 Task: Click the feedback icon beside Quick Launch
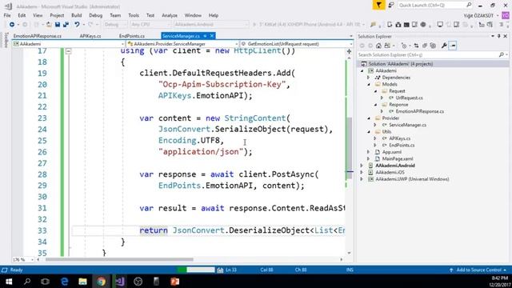[x=391, y=6]
